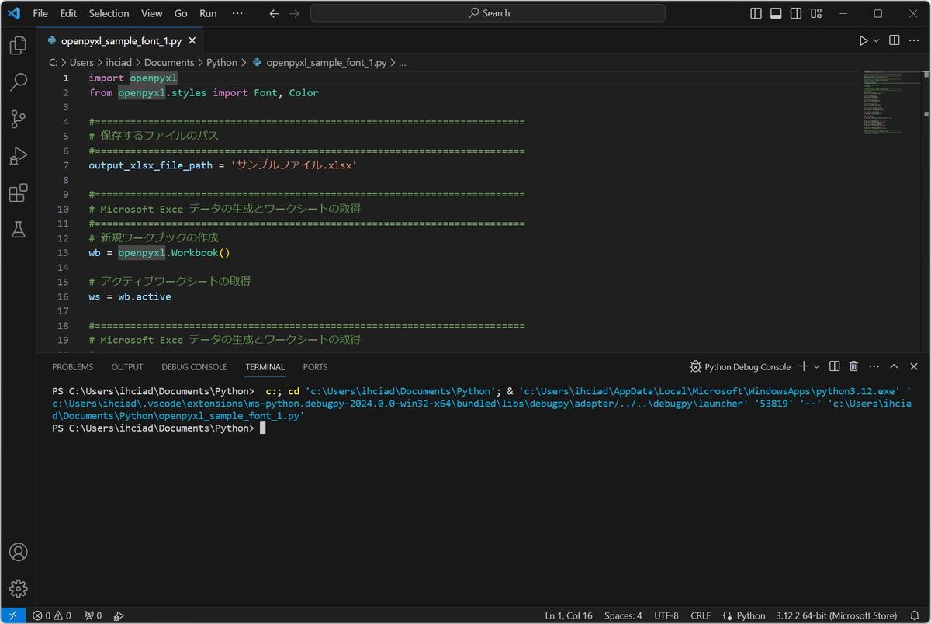Viewport: 931px width, 624px height.
Task: Click the CRLF end-of-line indicator
Action: coord(701,615)
